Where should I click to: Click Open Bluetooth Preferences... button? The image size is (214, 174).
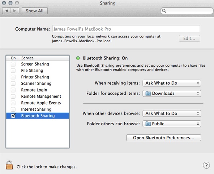pyautogui.click(x=164, y=138)
